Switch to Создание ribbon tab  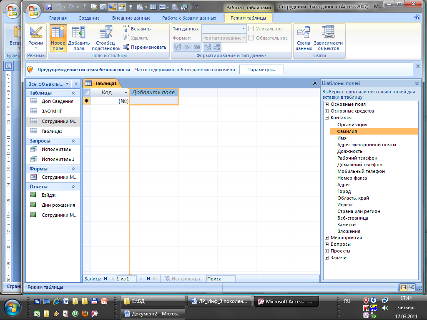point(89,18)
